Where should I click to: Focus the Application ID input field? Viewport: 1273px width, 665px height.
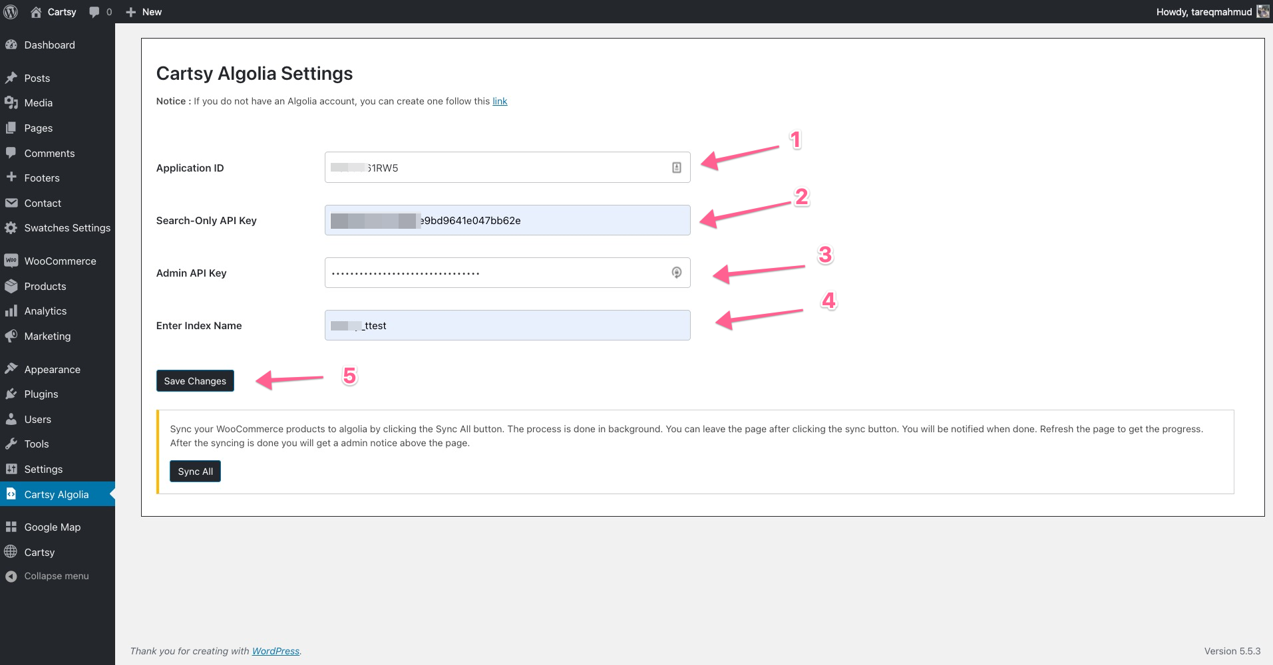click(507, 168)
